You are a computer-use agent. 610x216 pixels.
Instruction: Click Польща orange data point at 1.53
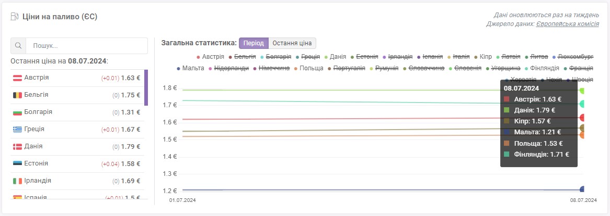583,135
